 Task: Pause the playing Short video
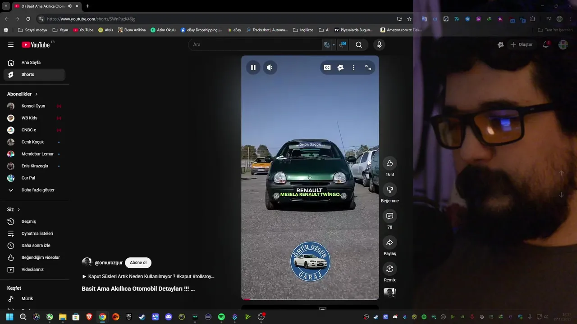[253, 67]
